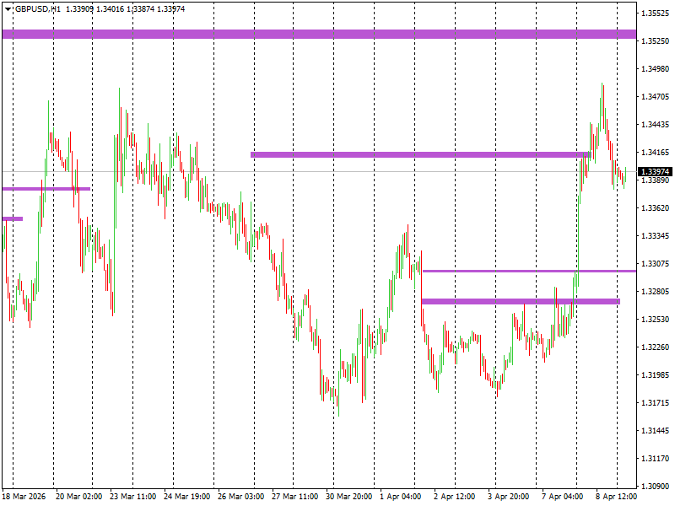Click the 1.35525 price scale label

[655, 13]
